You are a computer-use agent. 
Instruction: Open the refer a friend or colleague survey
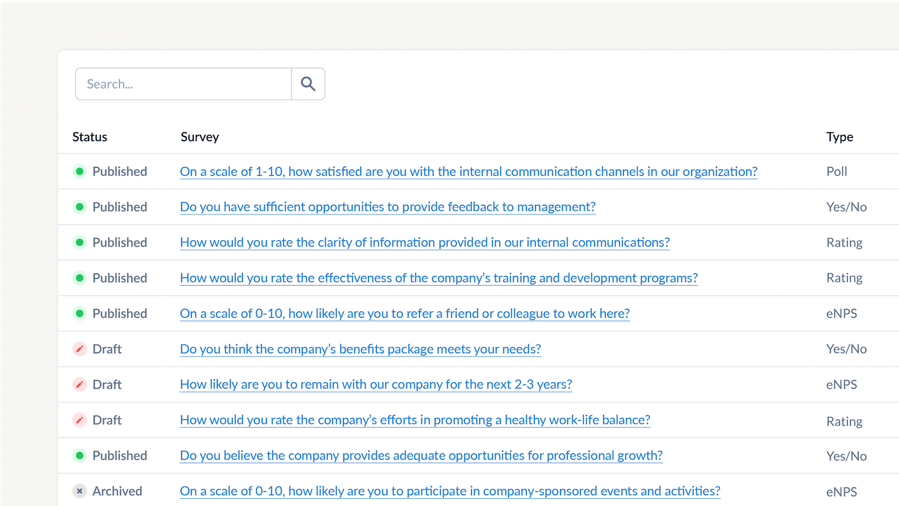(x=405, y=313)
